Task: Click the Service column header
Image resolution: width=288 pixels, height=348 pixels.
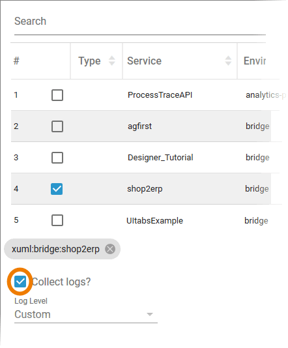Action: pyautogui.click(x=144, y=61)
